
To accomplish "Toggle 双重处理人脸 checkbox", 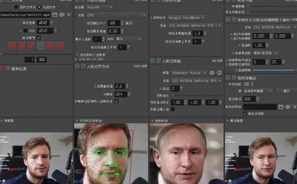I will 173,109.
